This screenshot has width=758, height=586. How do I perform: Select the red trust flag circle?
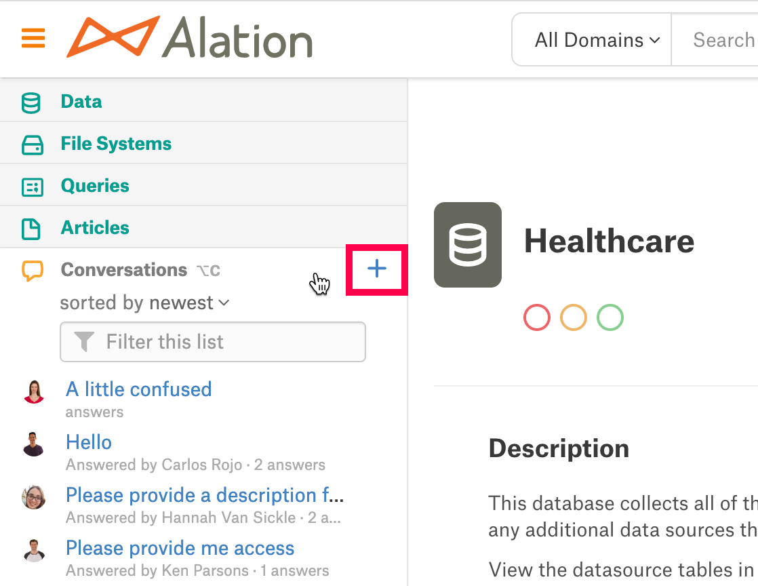[x=536, y=317]
